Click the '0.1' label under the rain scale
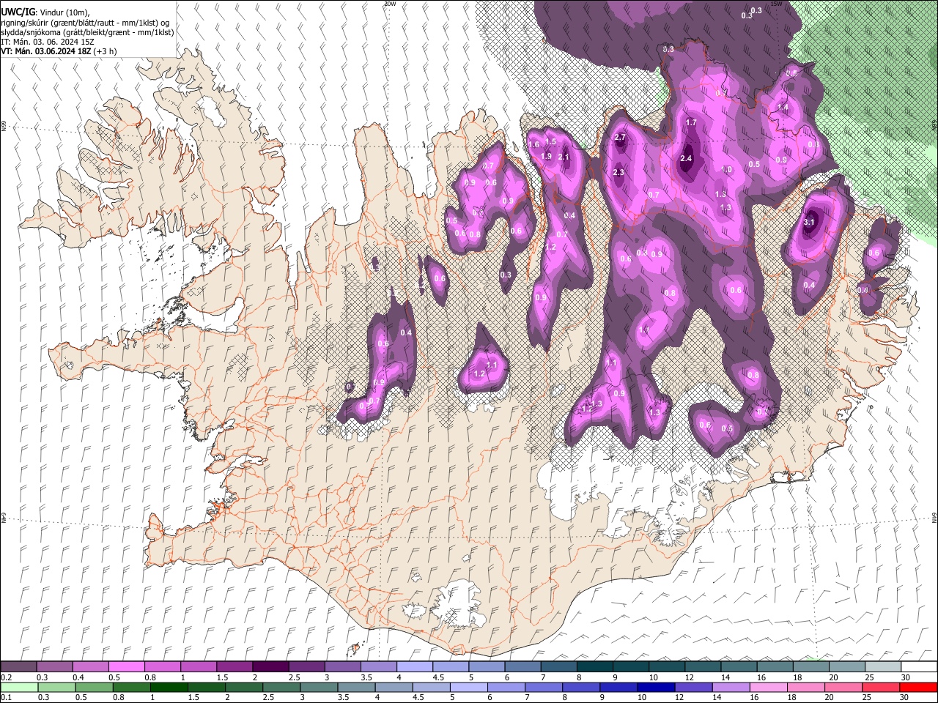The image size is (938, 703). (5, 697)
